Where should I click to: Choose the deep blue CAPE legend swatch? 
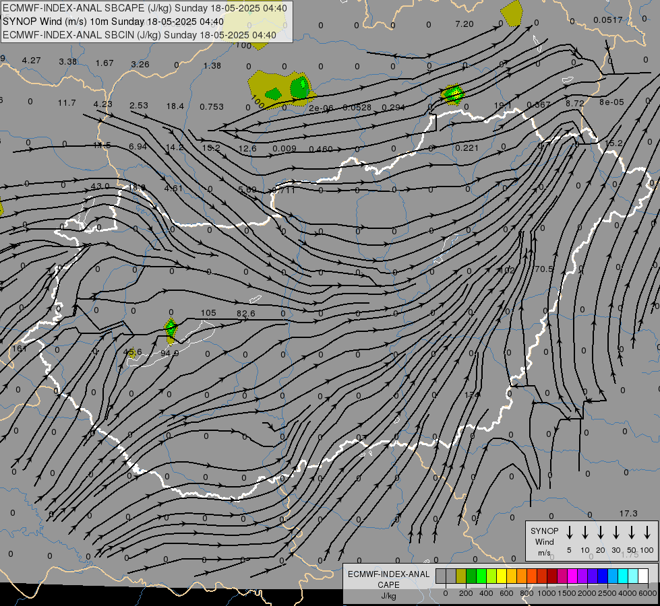coord(603,576)
